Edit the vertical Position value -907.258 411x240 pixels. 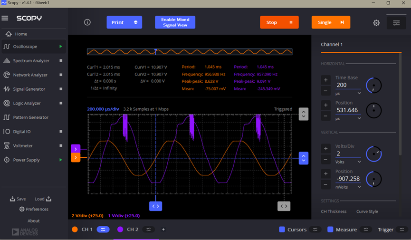(348, 179)
